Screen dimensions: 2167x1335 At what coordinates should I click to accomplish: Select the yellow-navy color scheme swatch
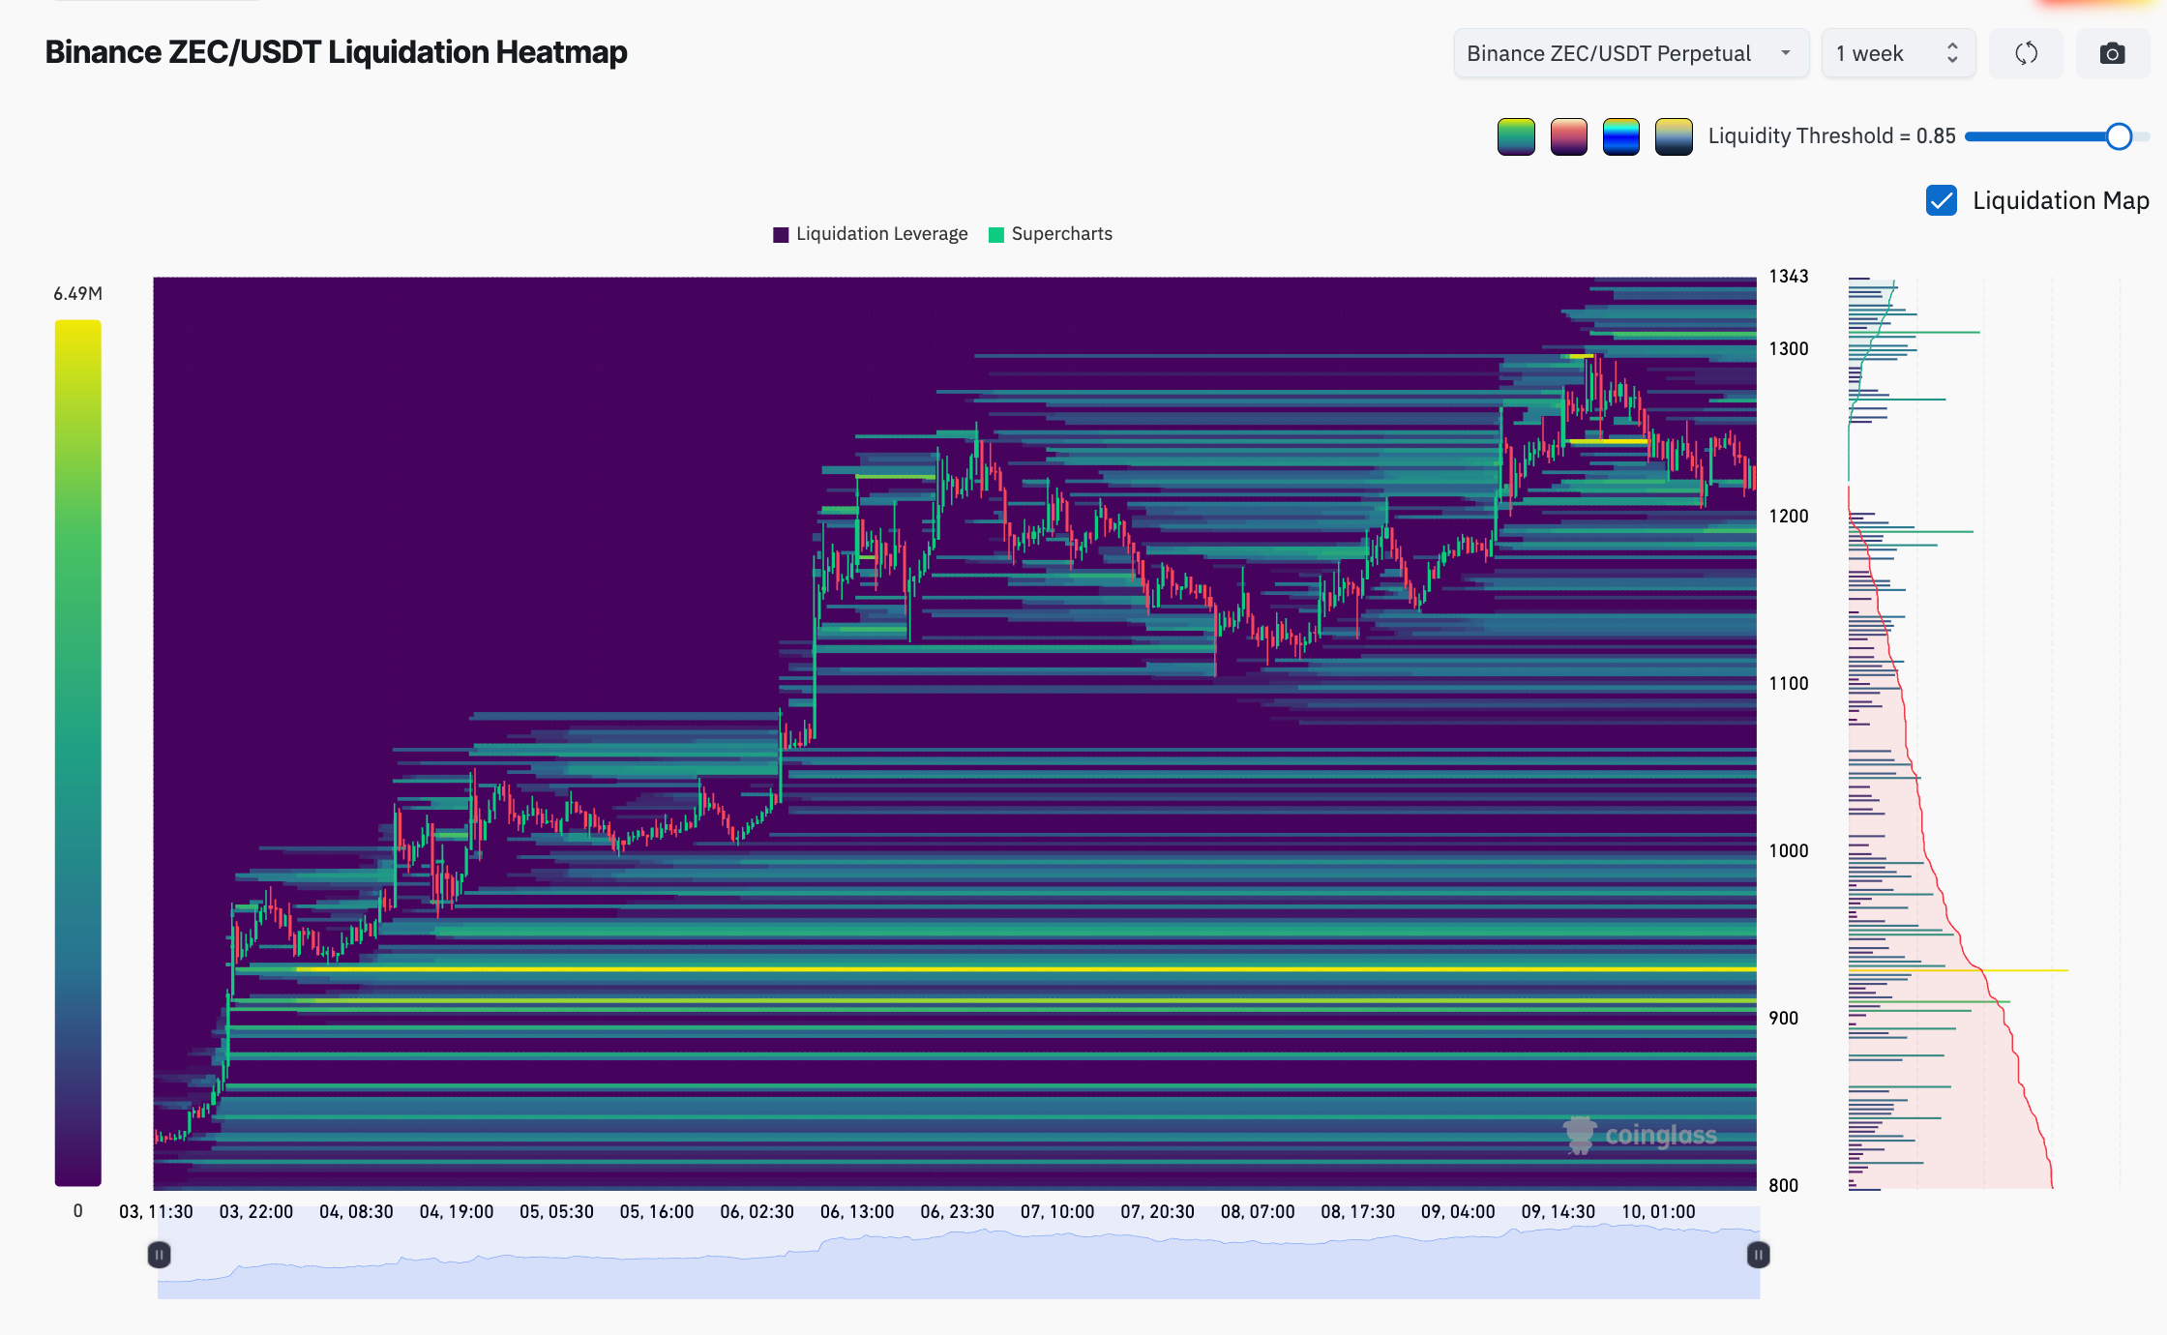tap(1673, 136)
